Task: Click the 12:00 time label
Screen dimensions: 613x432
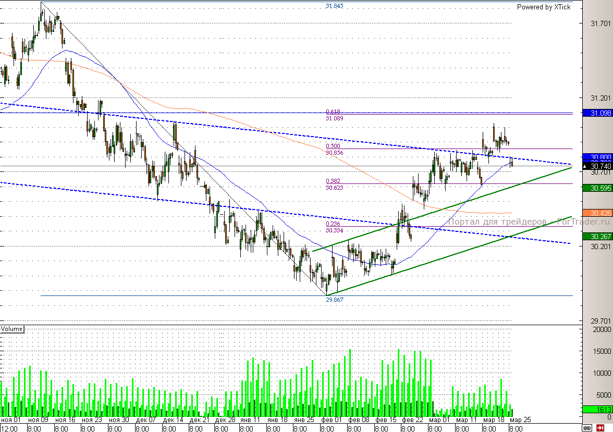Action: 9,428
